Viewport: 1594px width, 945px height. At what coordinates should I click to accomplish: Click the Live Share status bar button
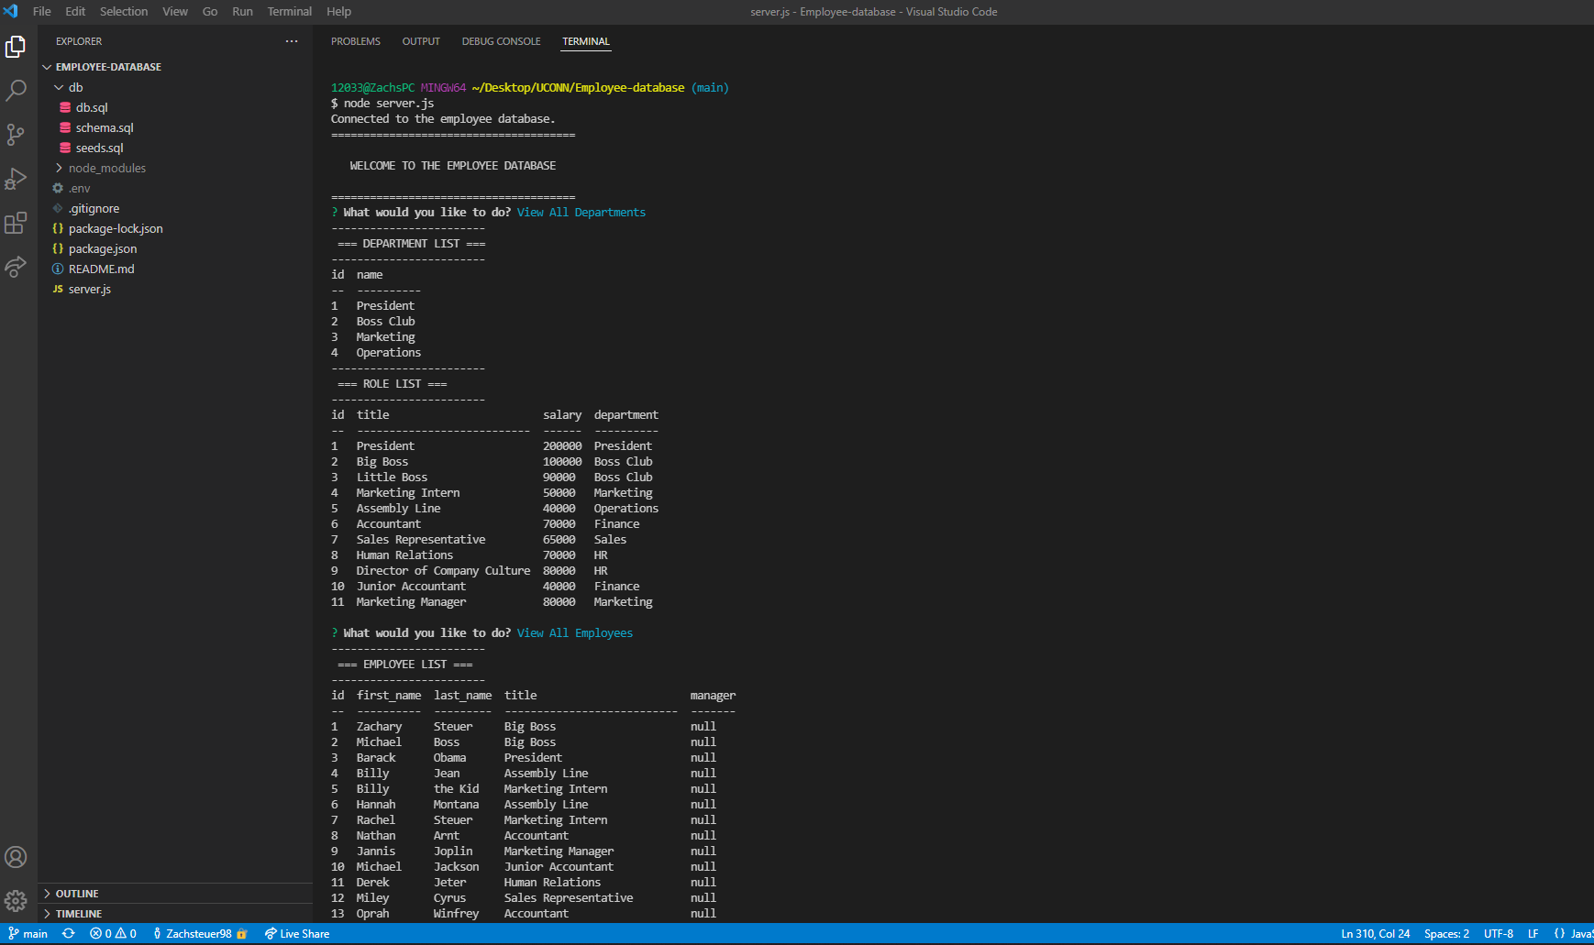pos(297,934)
